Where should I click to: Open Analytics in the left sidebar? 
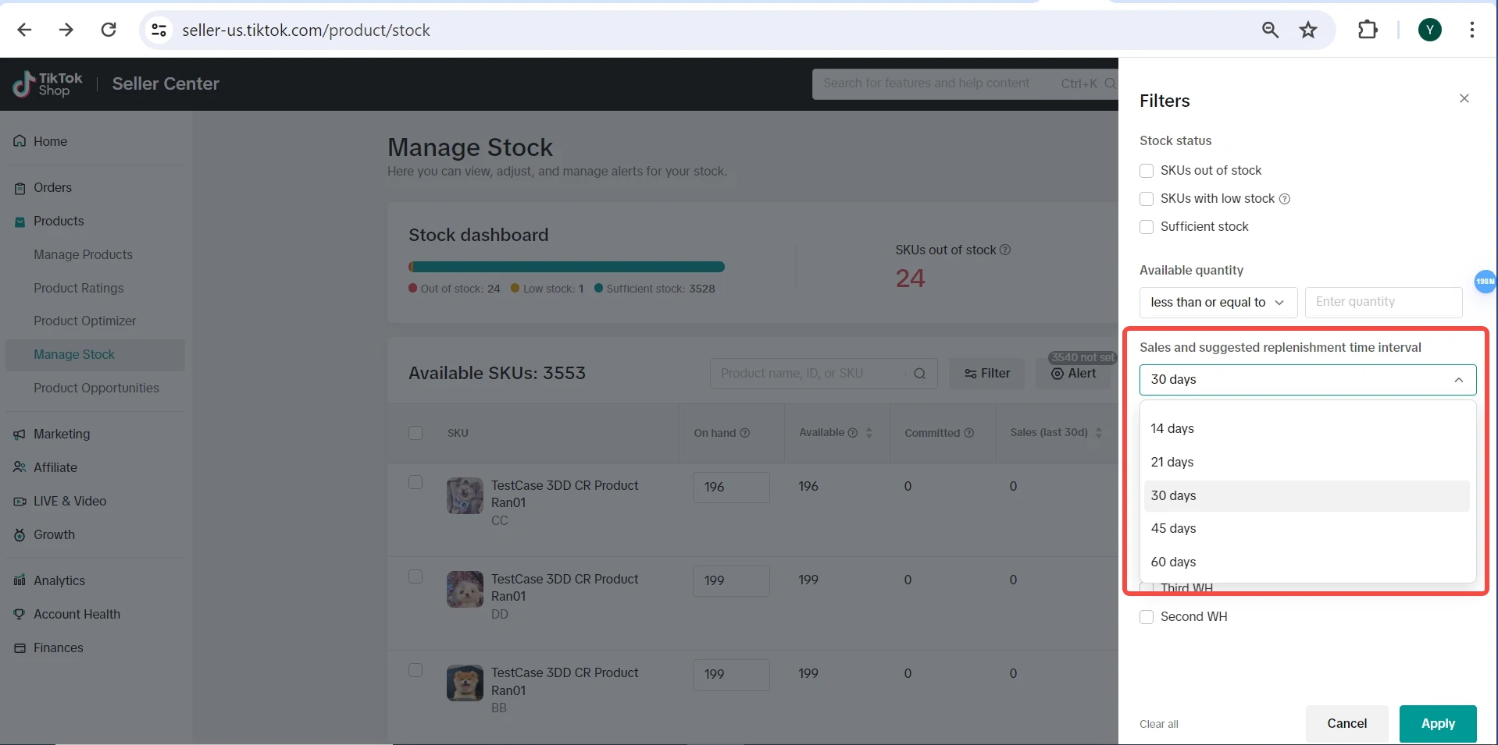point(59,580)
